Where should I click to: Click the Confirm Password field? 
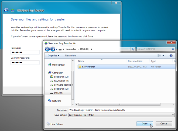coord(25,62)
